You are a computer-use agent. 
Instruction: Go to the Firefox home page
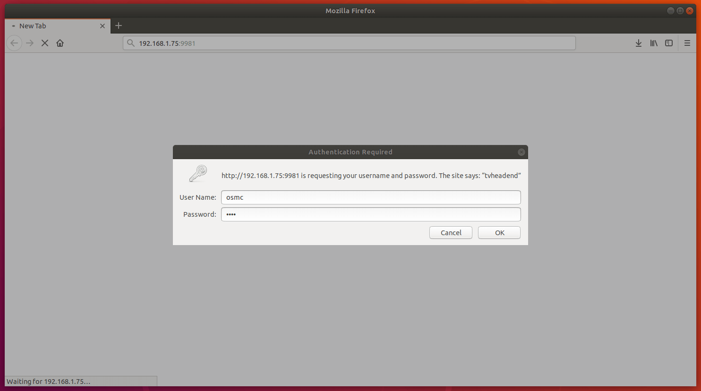(x=60, y=43)
